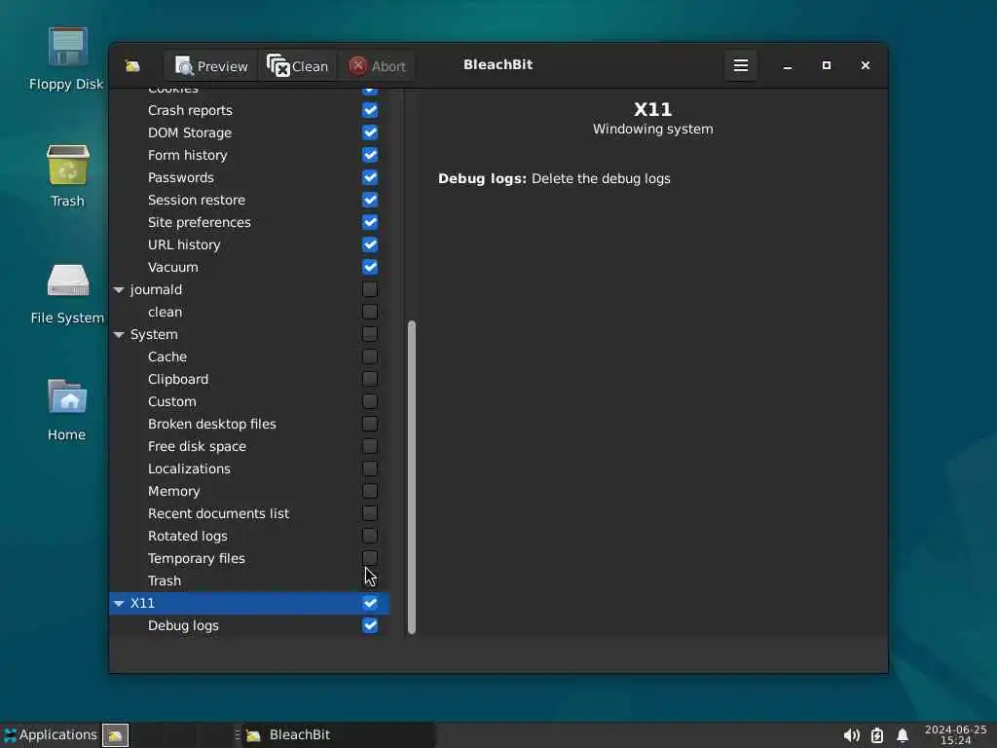997x748 pixels.
Task: Collapse the System tree group
Action: (x=119, y=335)
